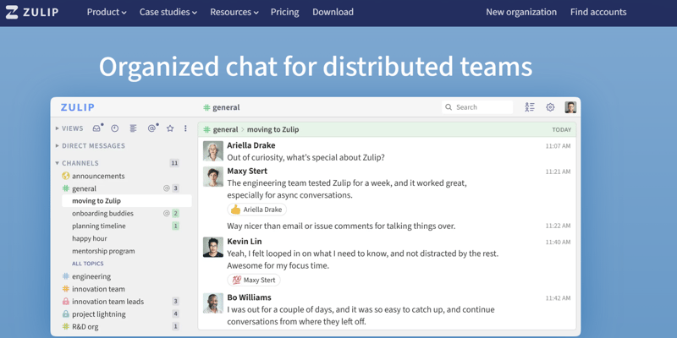Toggle the 100 reaction by Maxy Stert
The image size is (677, 338).
pyautogui.click(x=254, y=280)
